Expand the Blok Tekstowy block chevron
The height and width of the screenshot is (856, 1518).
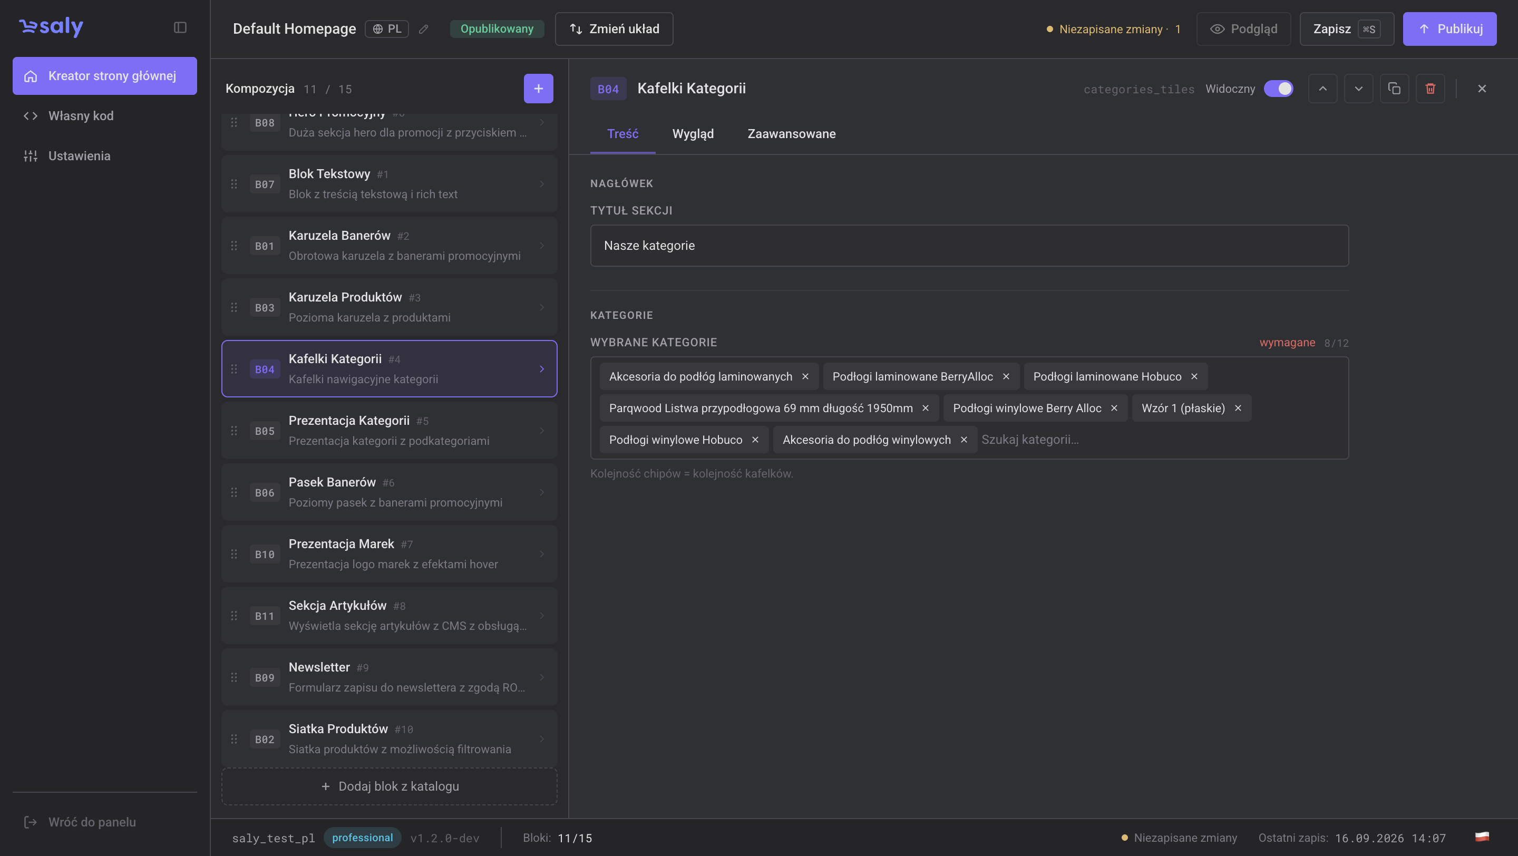[541, 184]
